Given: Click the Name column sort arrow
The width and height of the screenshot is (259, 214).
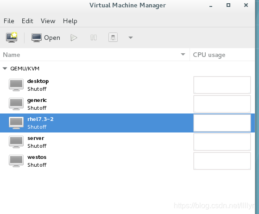Looking at the screenshot, I should coord(183,54).
